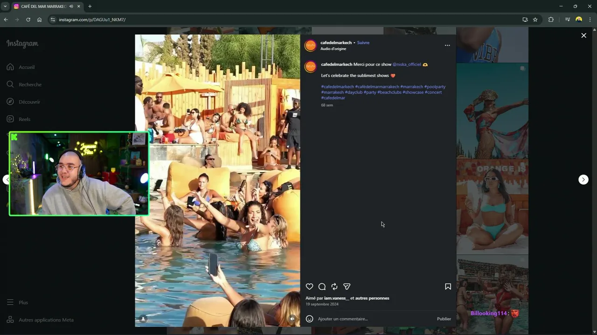Open the Chrome profile avatar
The height and width of the screenshot is (335, 597).
579,20
